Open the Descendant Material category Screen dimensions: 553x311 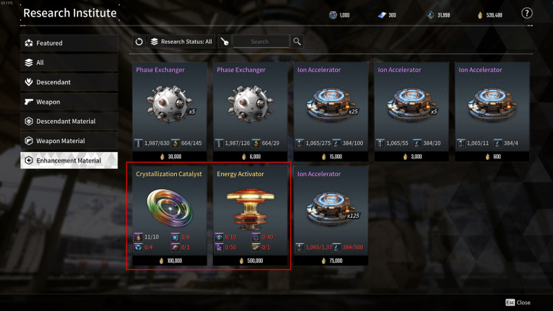point(69,122)
